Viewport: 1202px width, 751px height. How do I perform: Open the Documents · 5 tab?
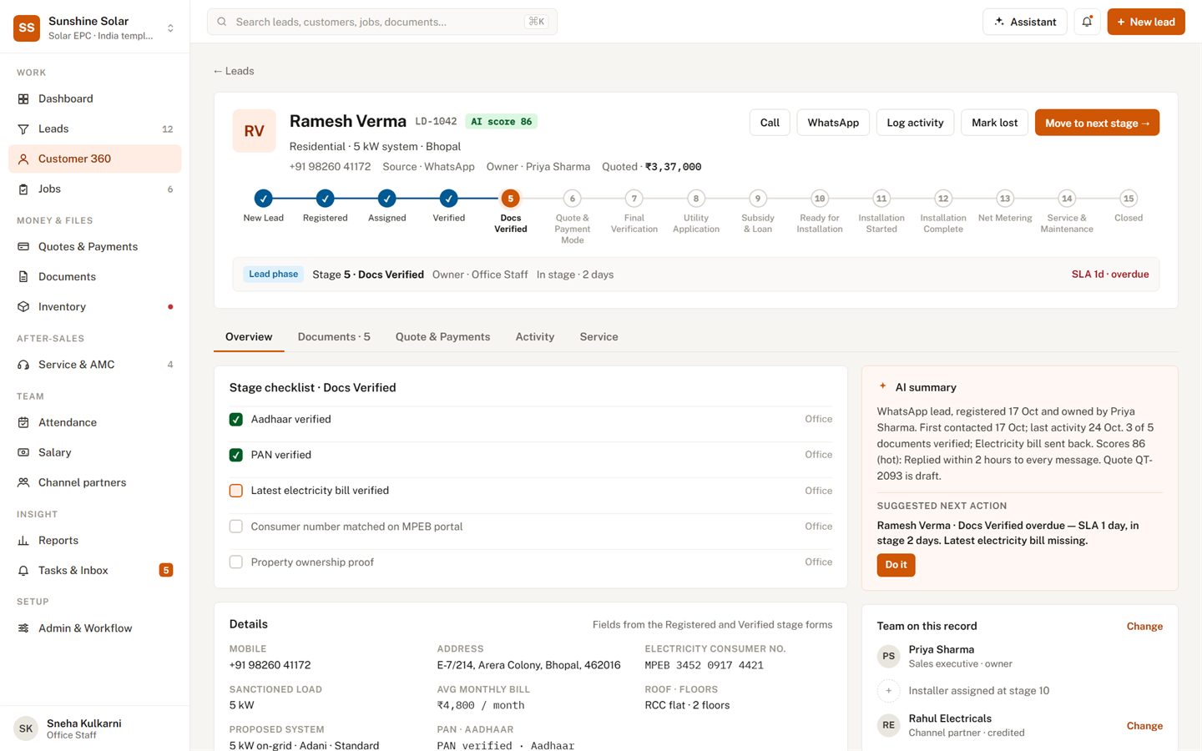pos(334,337)
